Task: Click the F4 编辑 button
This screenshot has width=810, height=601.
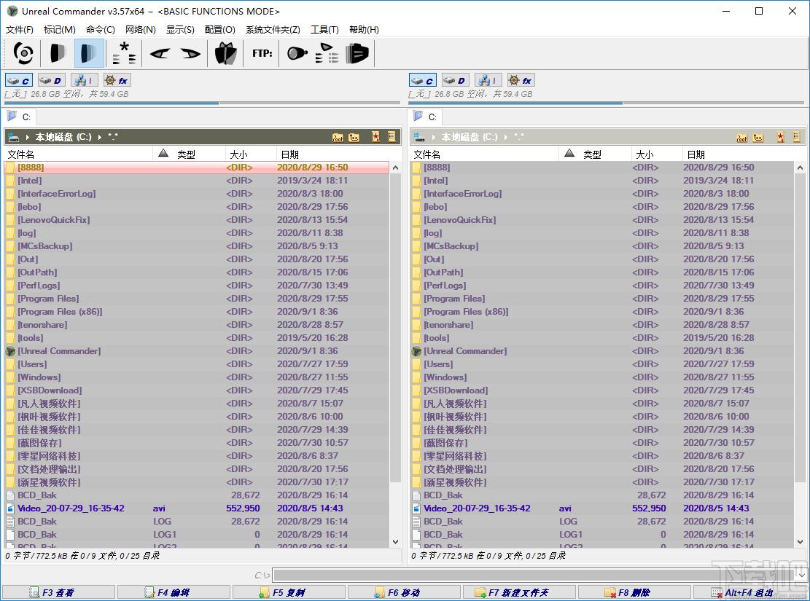Action: click(174, 592)
